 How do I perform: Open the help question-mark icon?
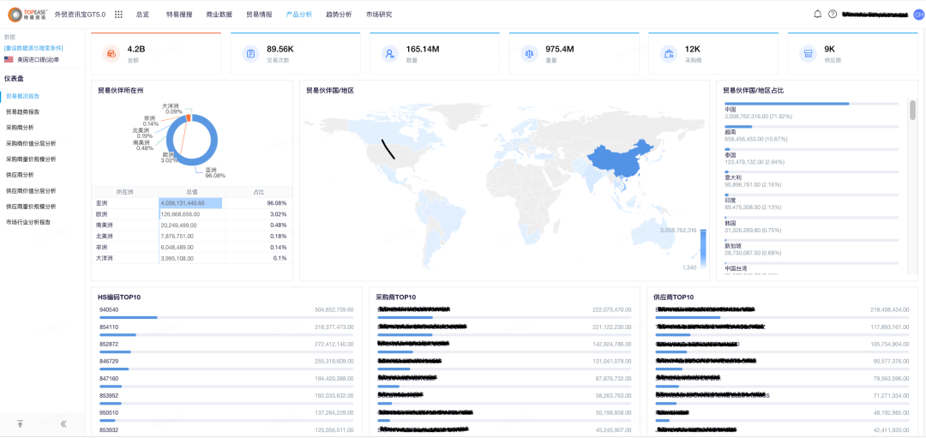coord(833,15)
